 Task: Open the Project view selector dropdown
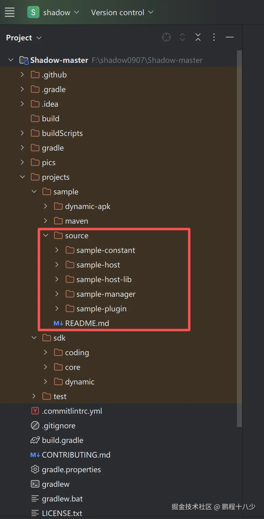tap(24, 38)
